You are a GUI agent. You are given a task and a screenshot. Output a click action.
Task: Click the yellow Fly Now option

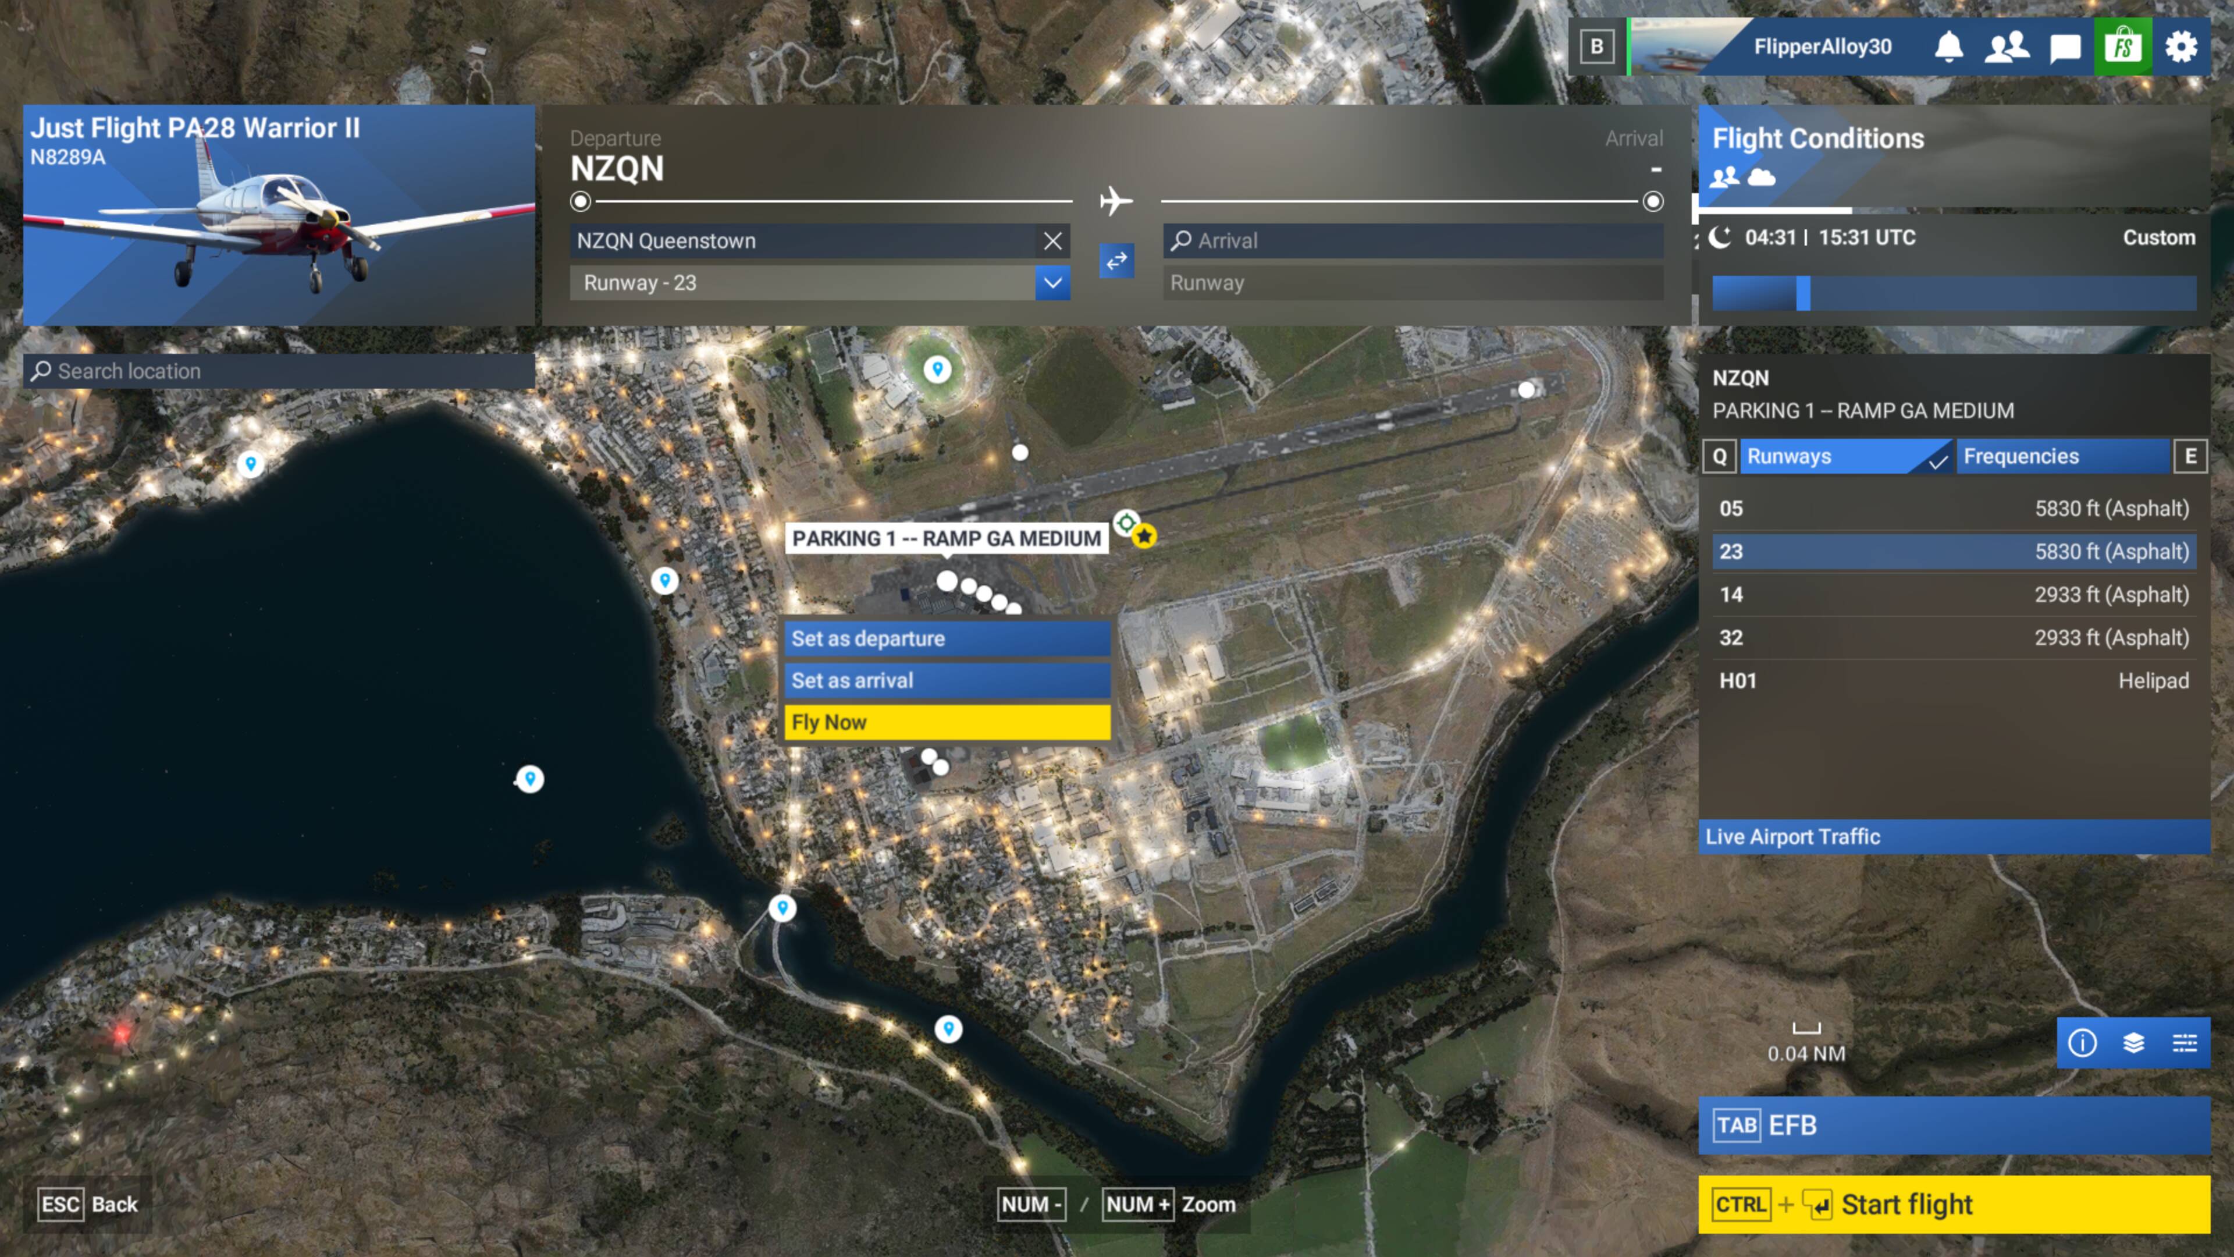946,722
